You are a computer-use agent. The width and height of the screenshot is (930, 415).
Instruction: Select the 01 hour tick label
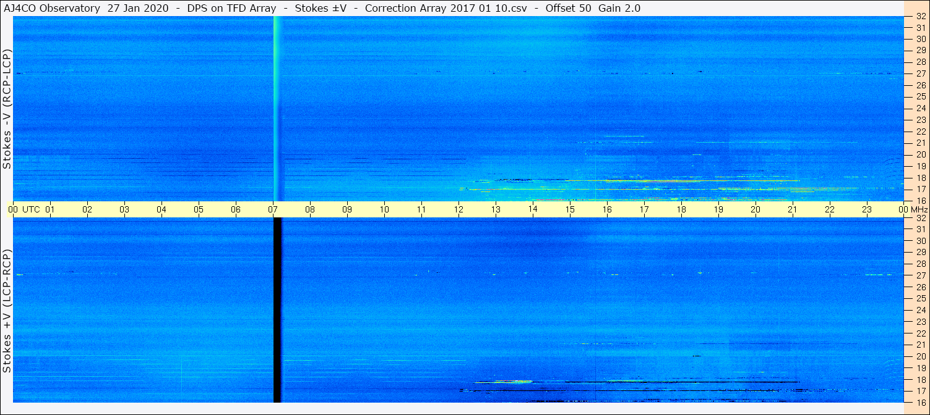tap(50, 209)
